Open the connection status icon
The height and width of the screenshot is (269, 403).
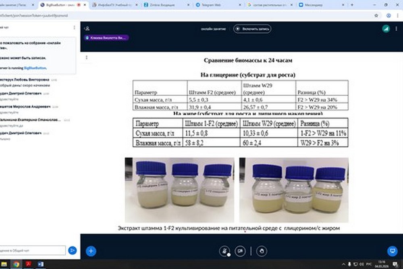tap(386, 29)
